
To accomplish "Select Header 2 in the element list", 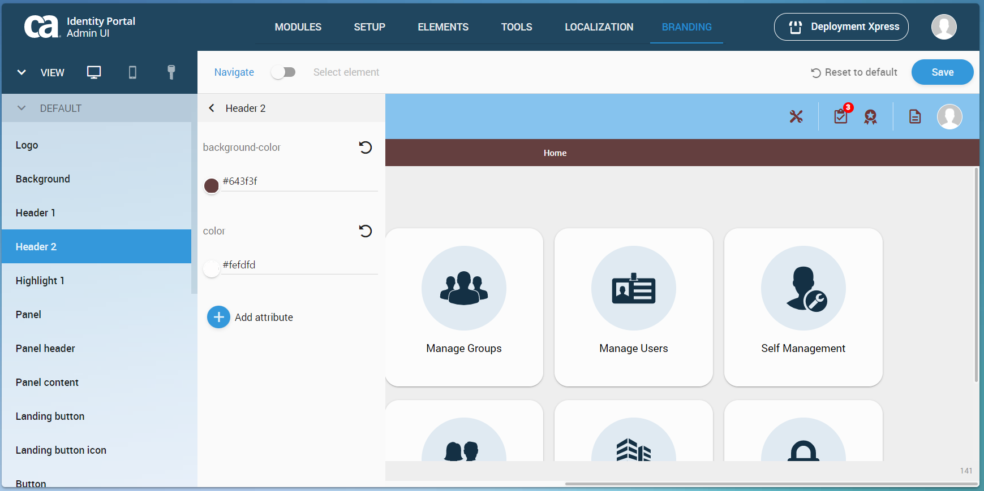I will (97, 246).
